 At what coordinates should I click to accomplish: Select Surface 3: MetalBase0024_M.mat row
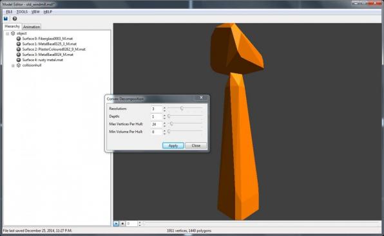click(48, 55)
